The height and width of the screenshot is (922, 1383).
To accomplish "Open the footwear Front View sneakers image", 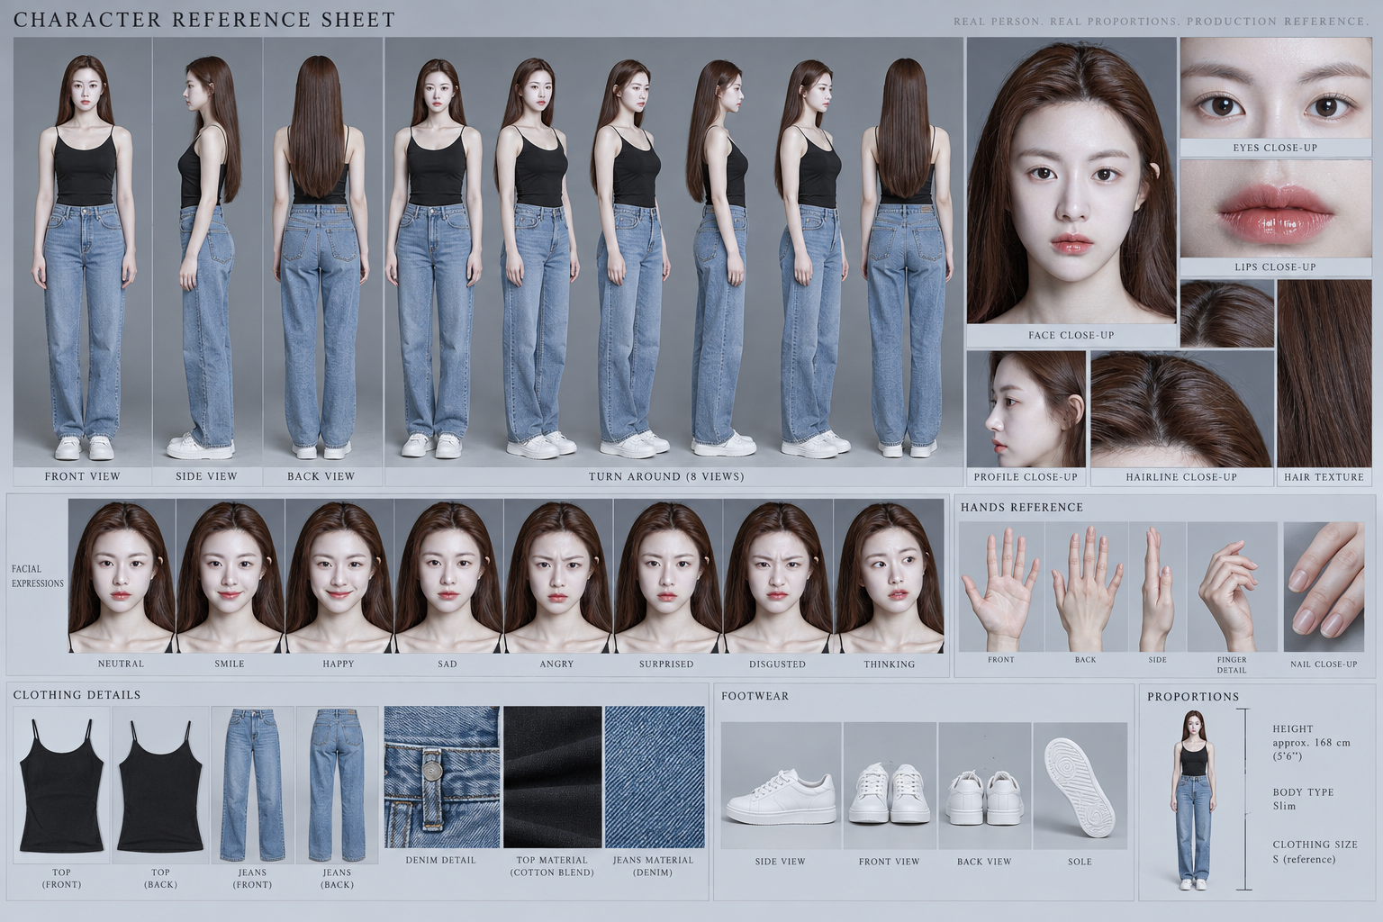I will pos(890,786).
